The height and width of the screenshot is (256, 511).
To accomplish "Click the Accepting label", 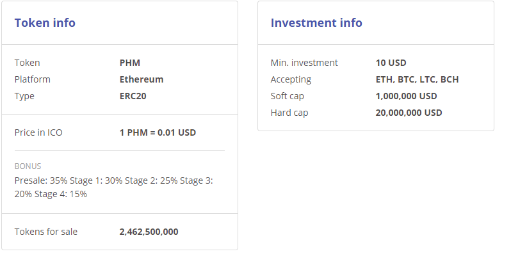I will [291, 79].
